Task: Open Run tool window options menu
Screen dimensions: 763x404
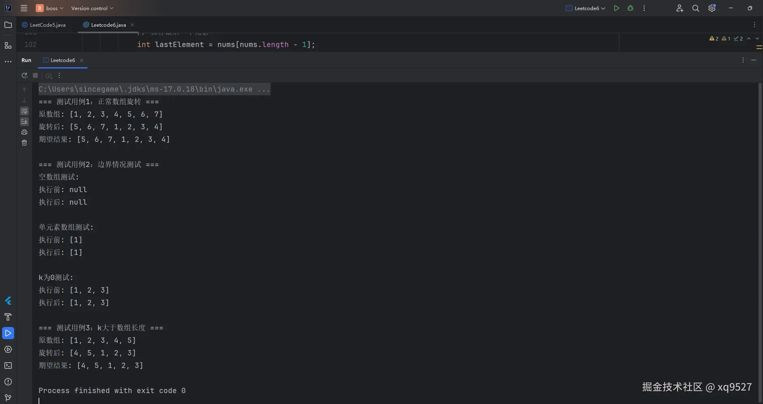Action: [x=743, y=60]
